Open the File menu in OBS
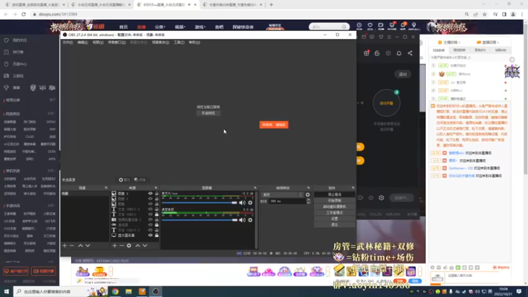 click(x=68, y=42)
